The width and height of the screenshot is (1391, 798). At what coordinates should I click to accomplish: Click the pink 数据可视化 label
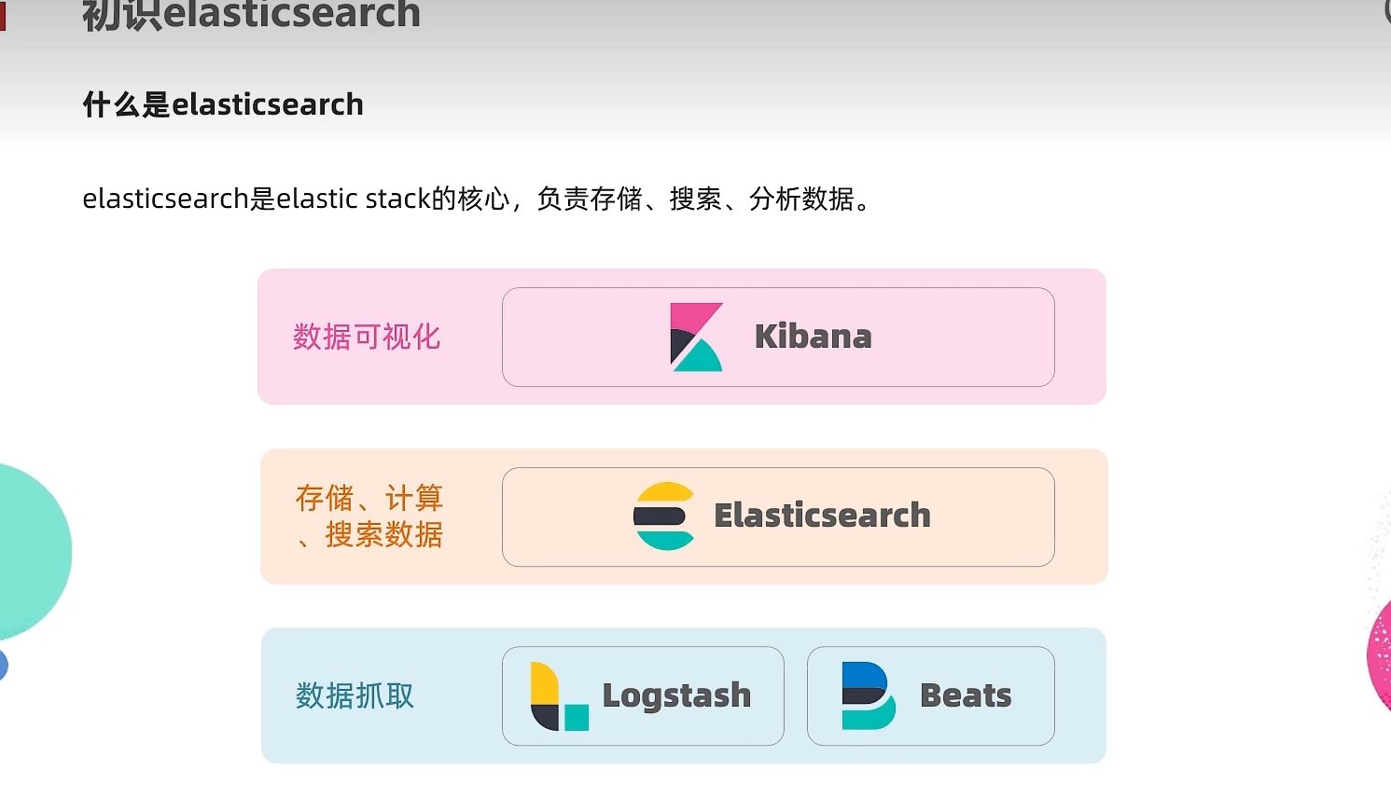367,337
